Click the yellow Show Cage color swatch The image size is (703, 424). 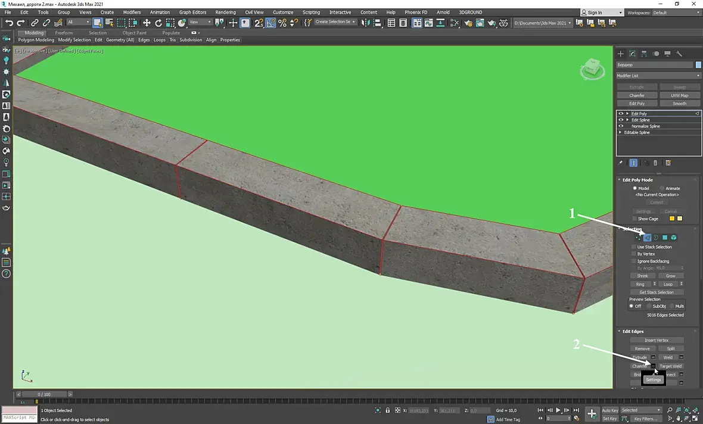point(672,219)
